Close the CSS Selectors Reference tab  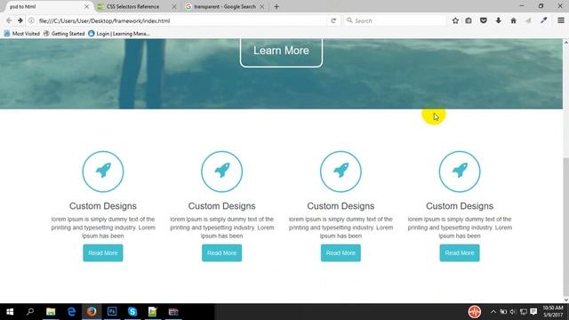point(174,6)
